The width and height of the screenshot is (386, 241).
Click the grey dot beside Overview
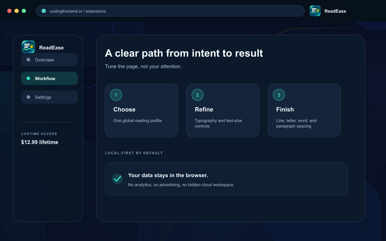click(x=28, y=60)
